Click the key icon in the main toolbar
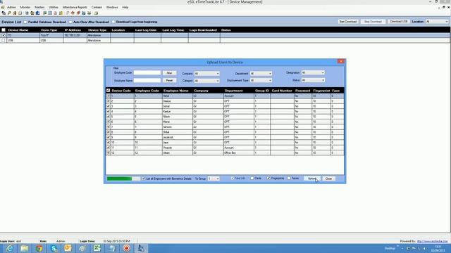Viewport: 451px width, 253px height. click(9, 13)
